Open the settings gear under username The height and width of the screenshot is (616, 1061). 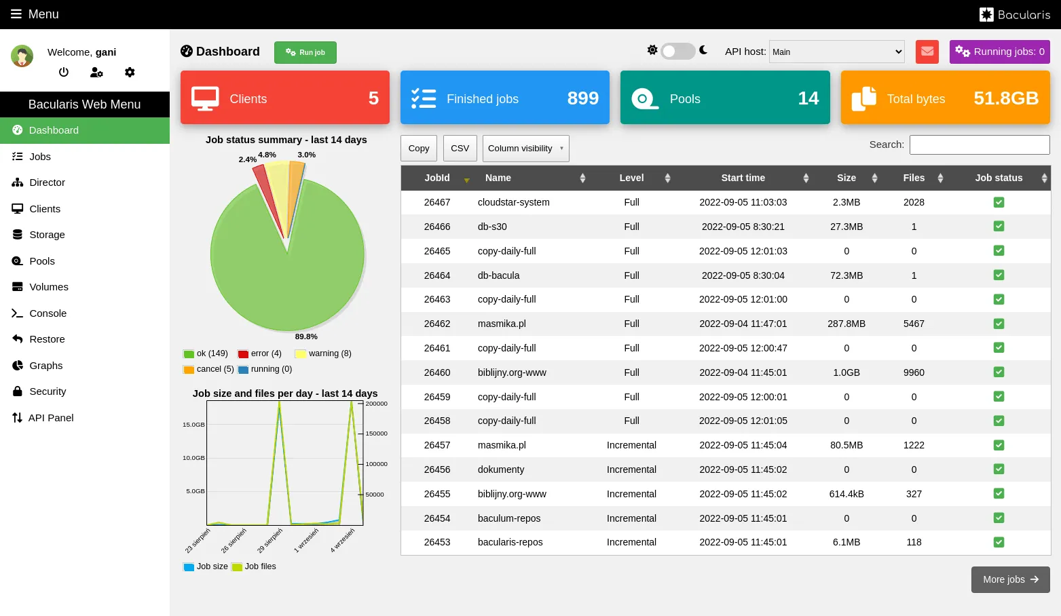coord(130,72)
